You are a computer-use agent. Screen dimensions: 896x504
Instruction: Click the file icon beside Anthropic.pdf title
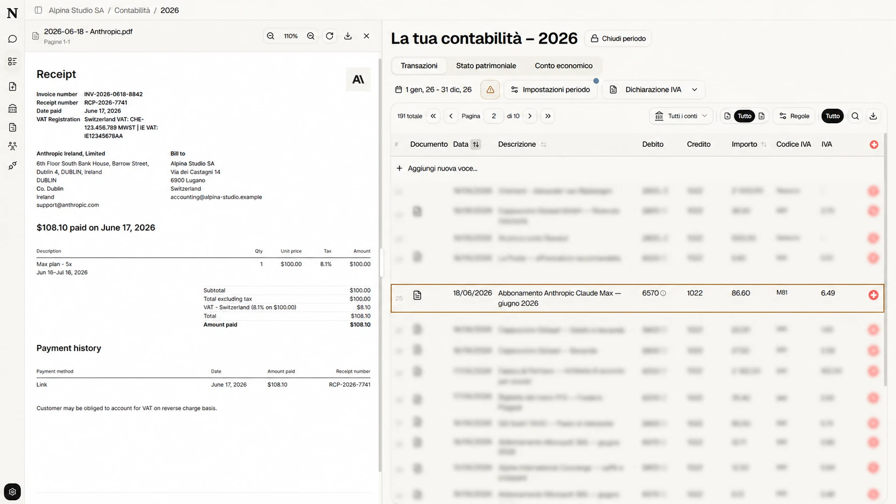point(35,36)
